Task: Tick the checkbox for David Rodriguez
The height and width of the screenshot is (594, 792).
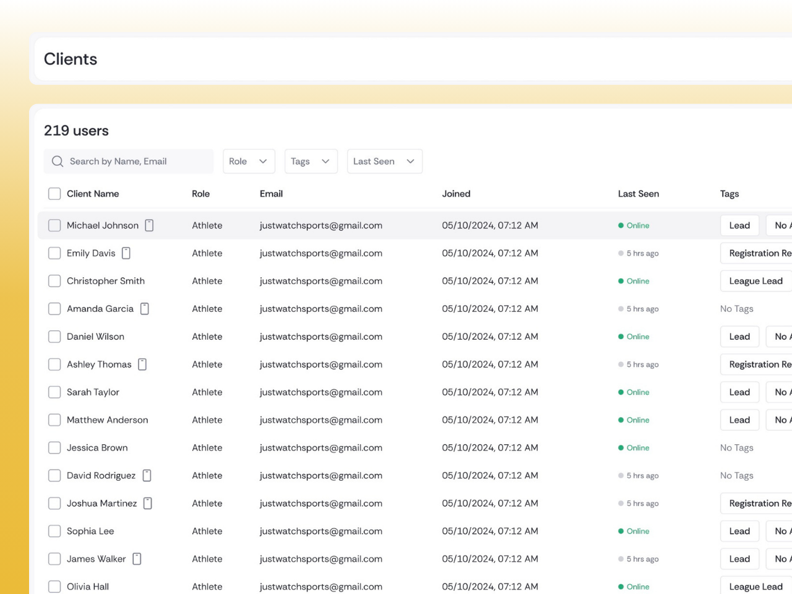Action: [x=54, y=475]
